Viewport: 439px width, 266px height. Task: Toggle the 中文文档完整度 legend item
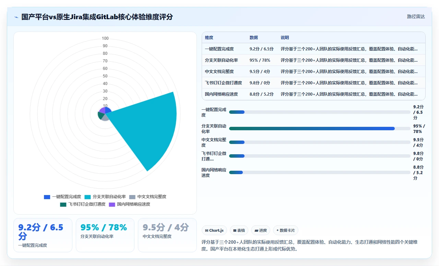click(147, 197)
